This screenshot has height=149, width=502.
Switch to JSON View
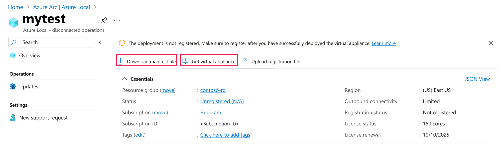[477, 79]
